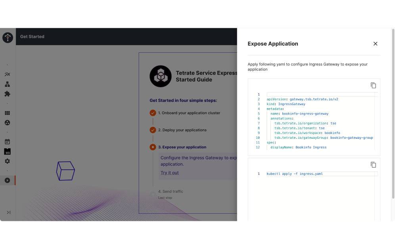395x249 pixels.
Task: Click the gatewayGroup: bookinfo-gateway-group line
Action: tap(324, 138)
